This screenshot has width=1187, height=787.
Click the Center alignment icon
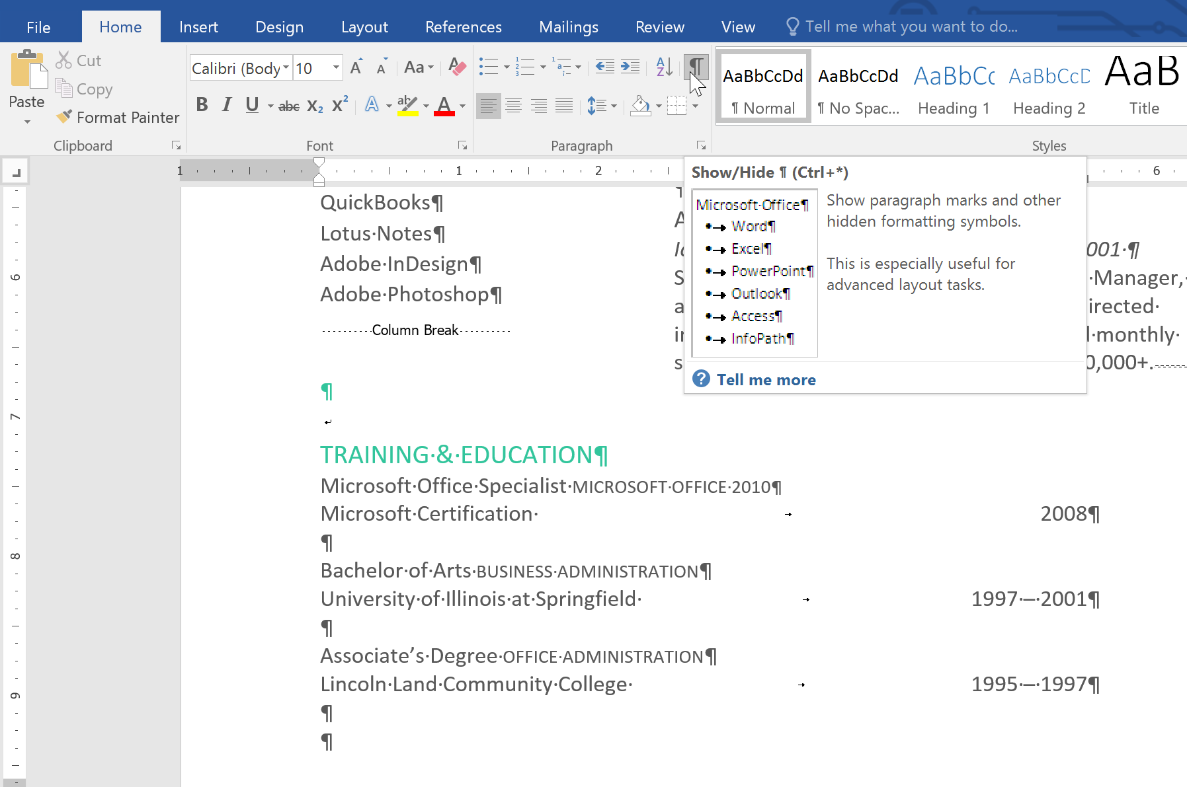(x=514, y=106)
